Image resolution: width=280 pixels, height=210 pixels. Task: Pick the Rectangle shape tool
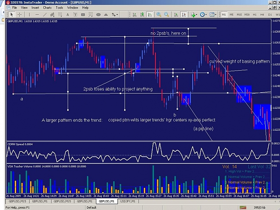pyautogui.click(x=83, y=15)
